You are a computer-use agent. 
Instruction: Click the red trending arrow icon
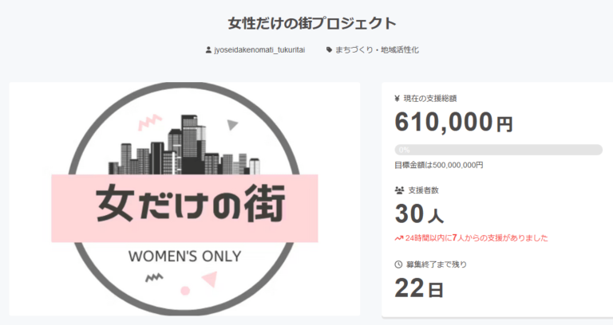click(399, 238)
